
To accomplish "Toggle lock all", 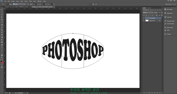I will click(x=153, y=15).
